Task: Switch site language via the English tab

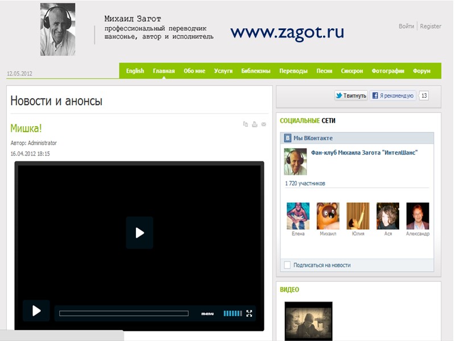Action: click(134, 70)
